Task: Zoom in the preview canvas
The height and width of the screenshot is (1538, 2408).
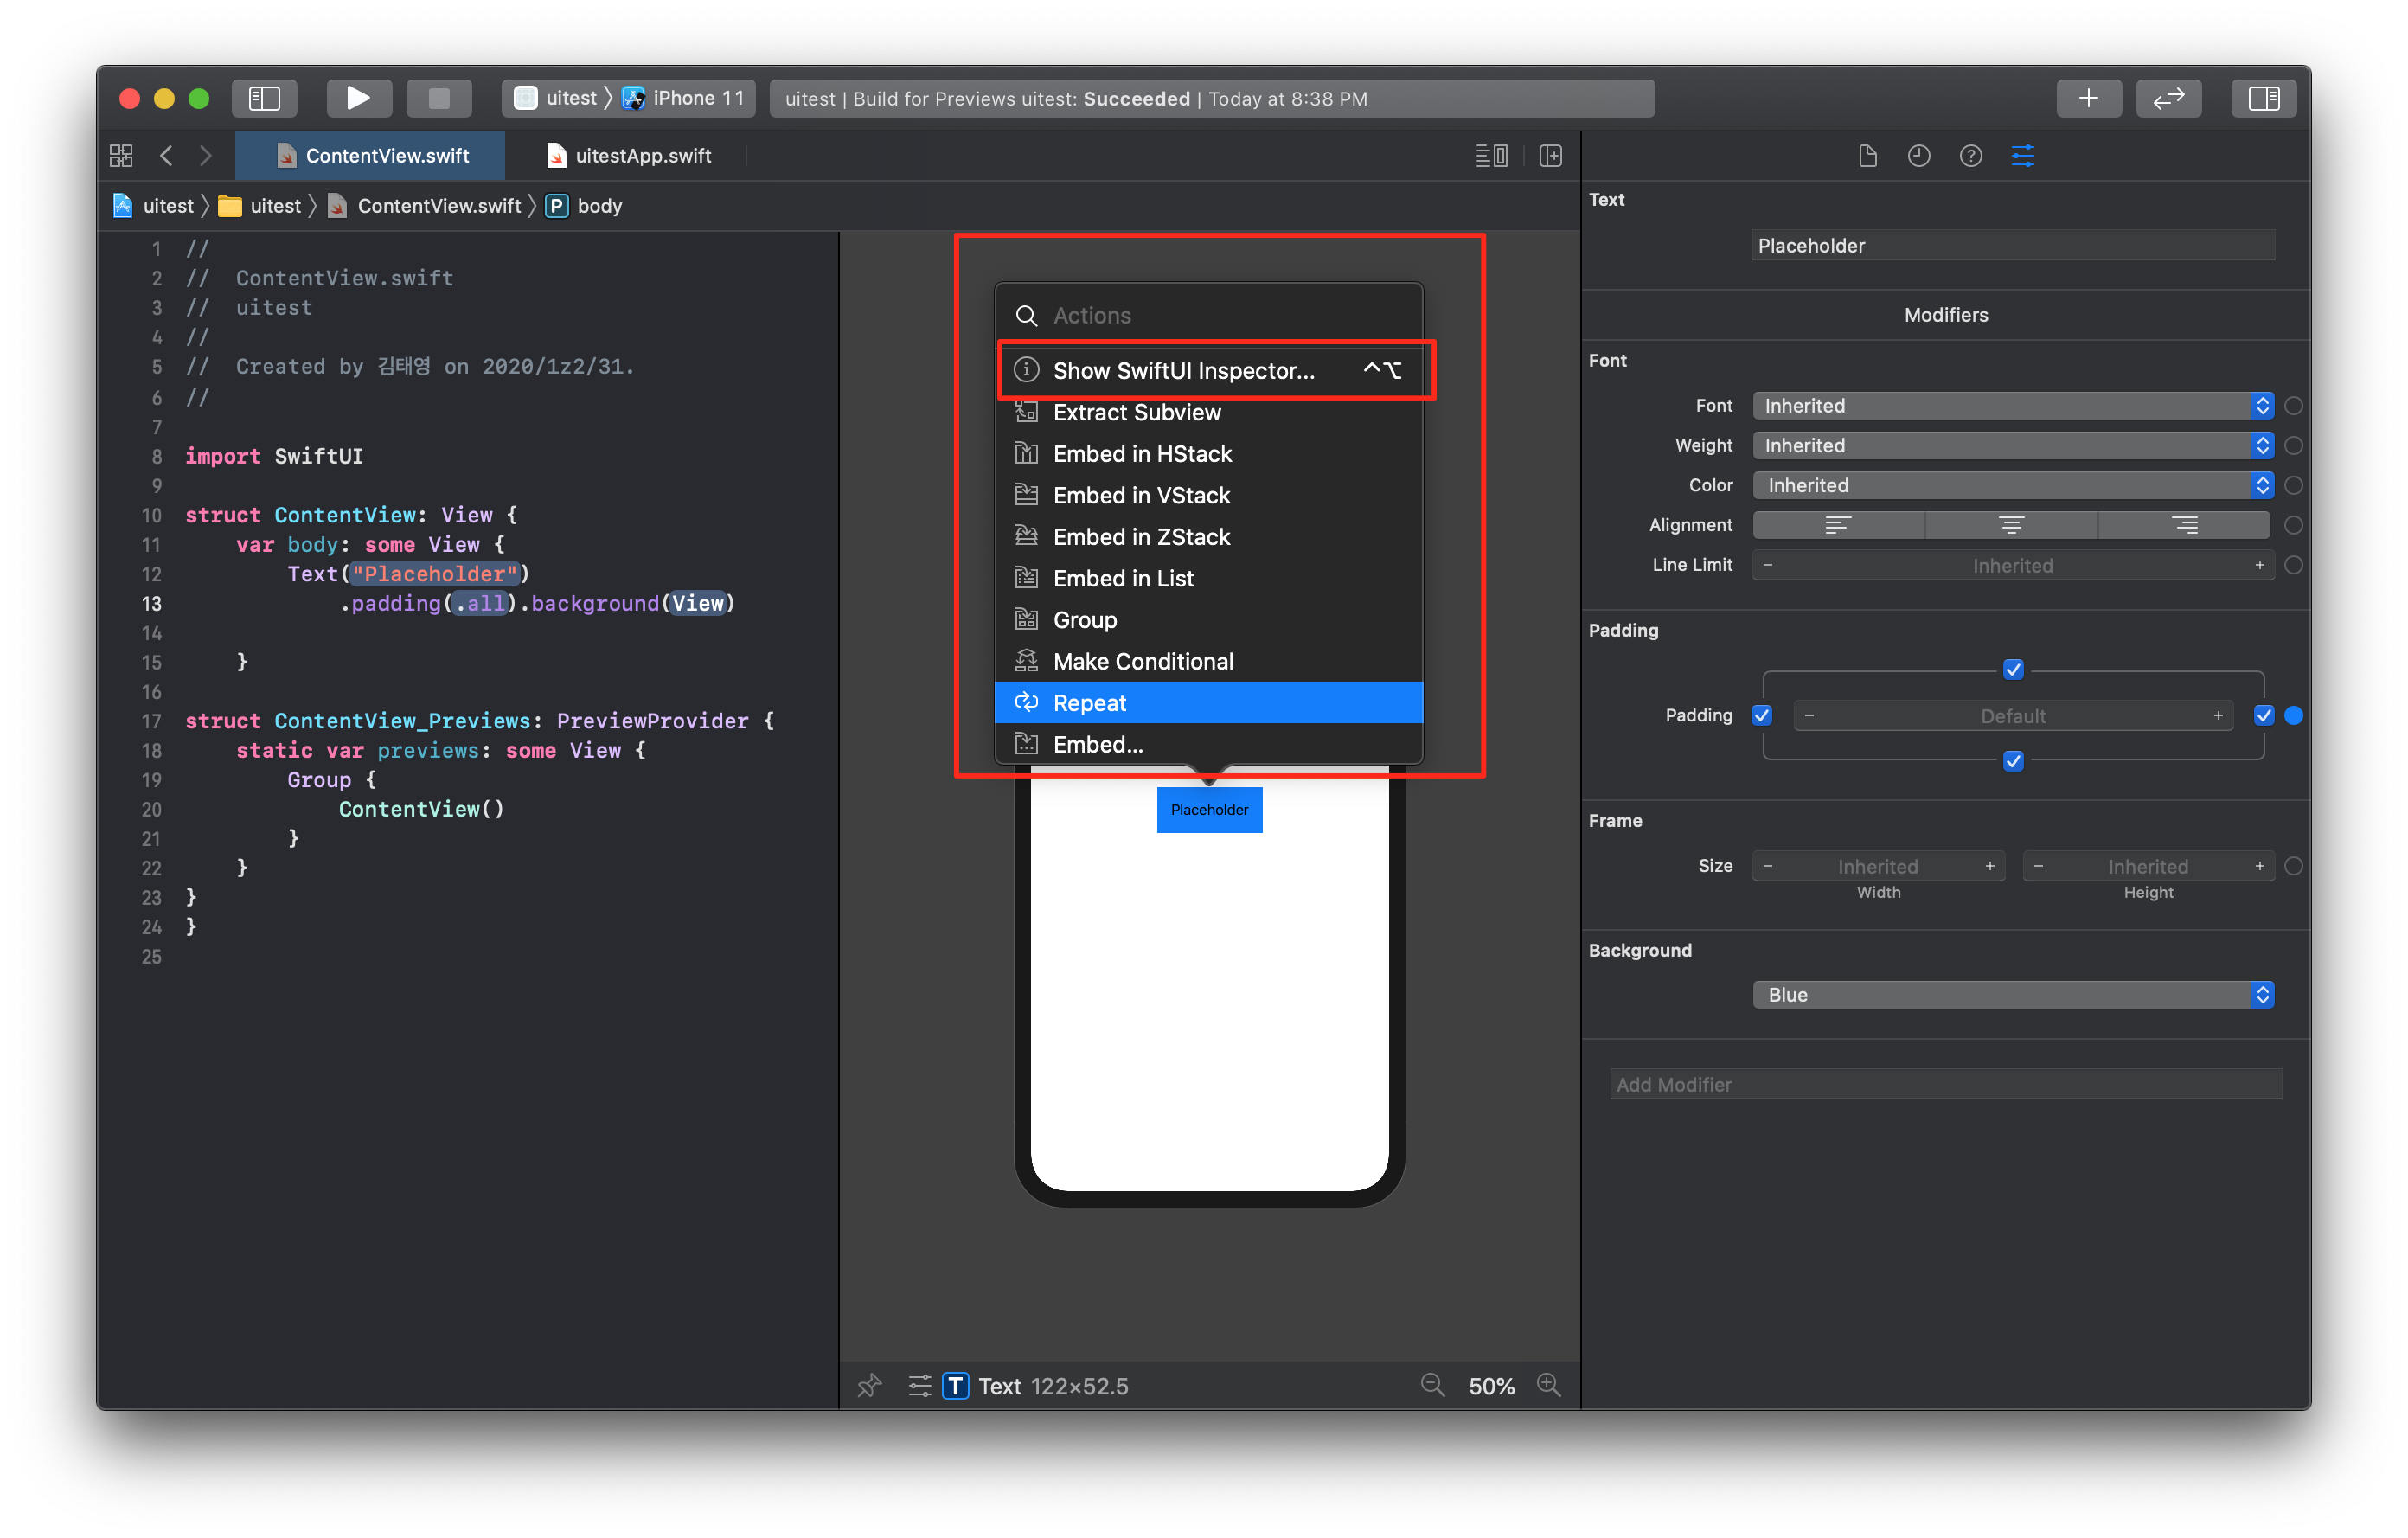Action: (x=1548, y=1385)
